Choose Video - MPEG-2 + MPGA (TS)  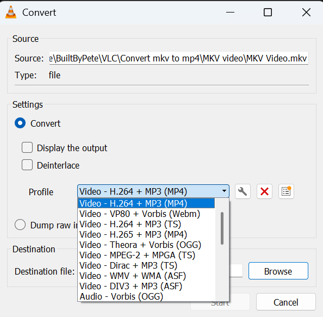pyautogui.click(x=146, y=255)
